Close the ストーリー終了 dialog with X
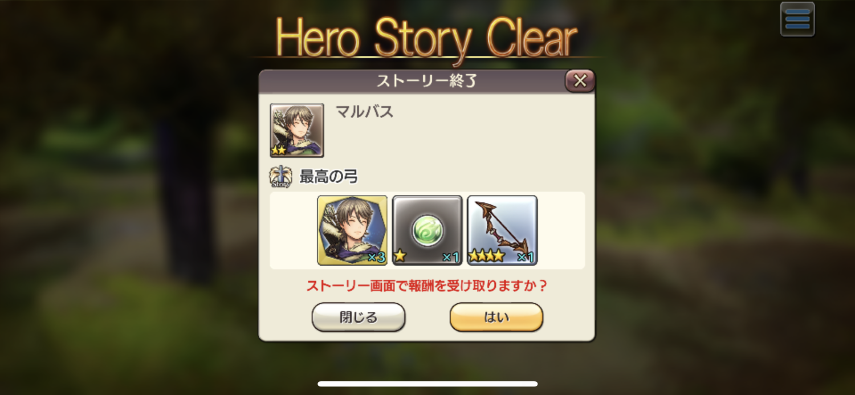This screenshot has width=855, height=395. point(580,81)
